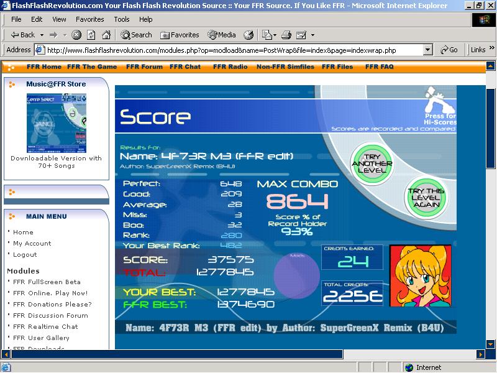Click the Edit page toolbar icon
The image size is (497, 373).
tap(301, 35)
